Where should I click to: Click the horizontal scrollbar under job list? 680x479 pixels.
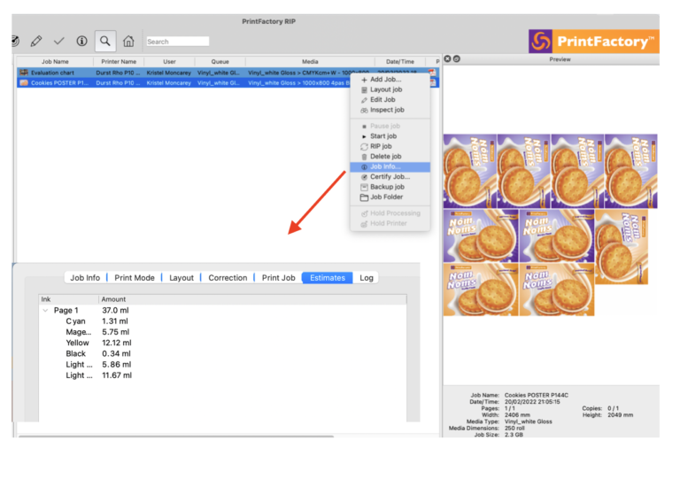[175, 437]
